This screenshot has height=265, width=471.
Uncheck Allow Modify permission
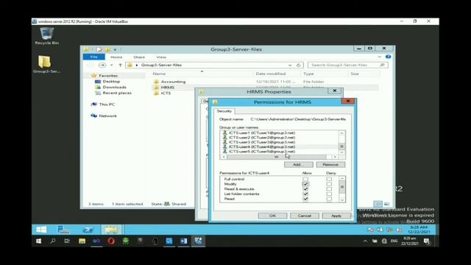point(305,184)
